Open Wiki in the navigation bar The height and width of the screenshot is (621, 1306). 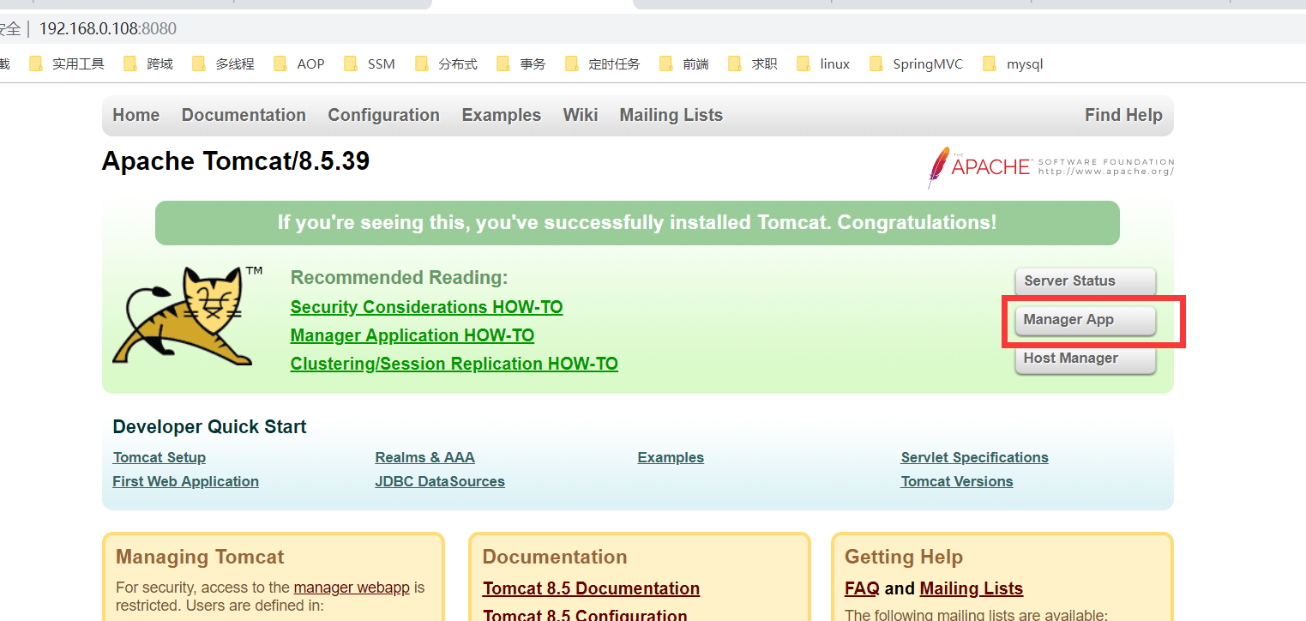581,115
